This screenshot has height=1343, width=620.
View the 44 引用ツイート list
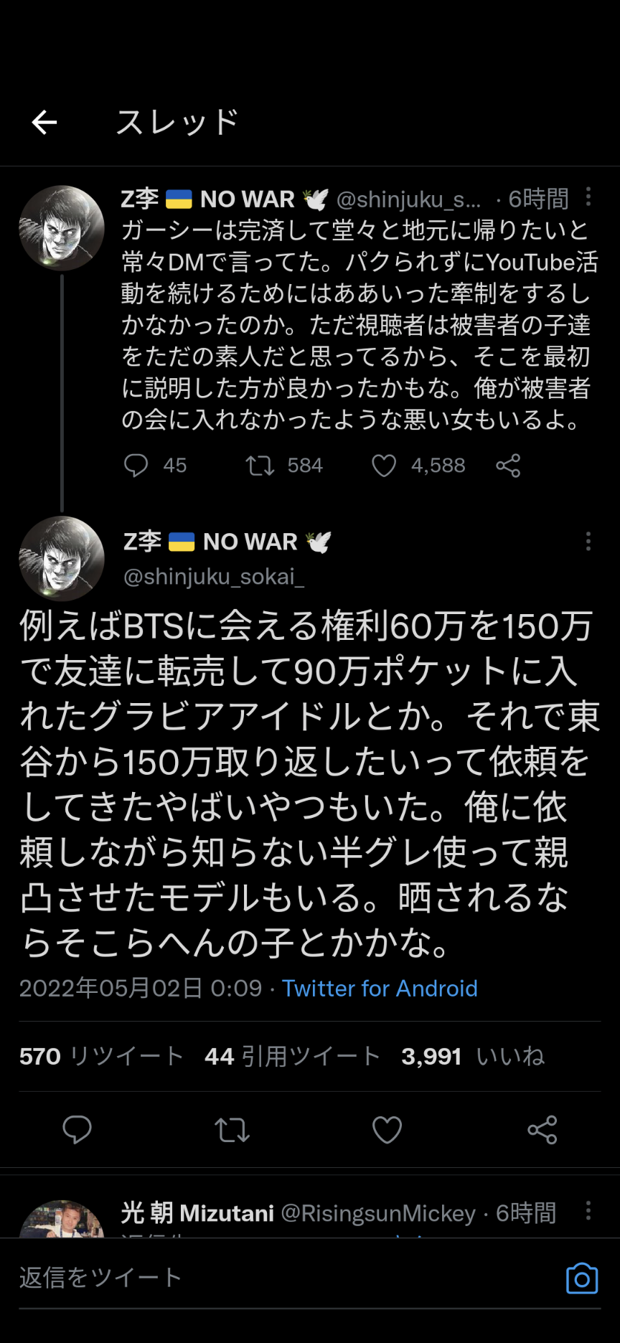tap(292, 1056)
